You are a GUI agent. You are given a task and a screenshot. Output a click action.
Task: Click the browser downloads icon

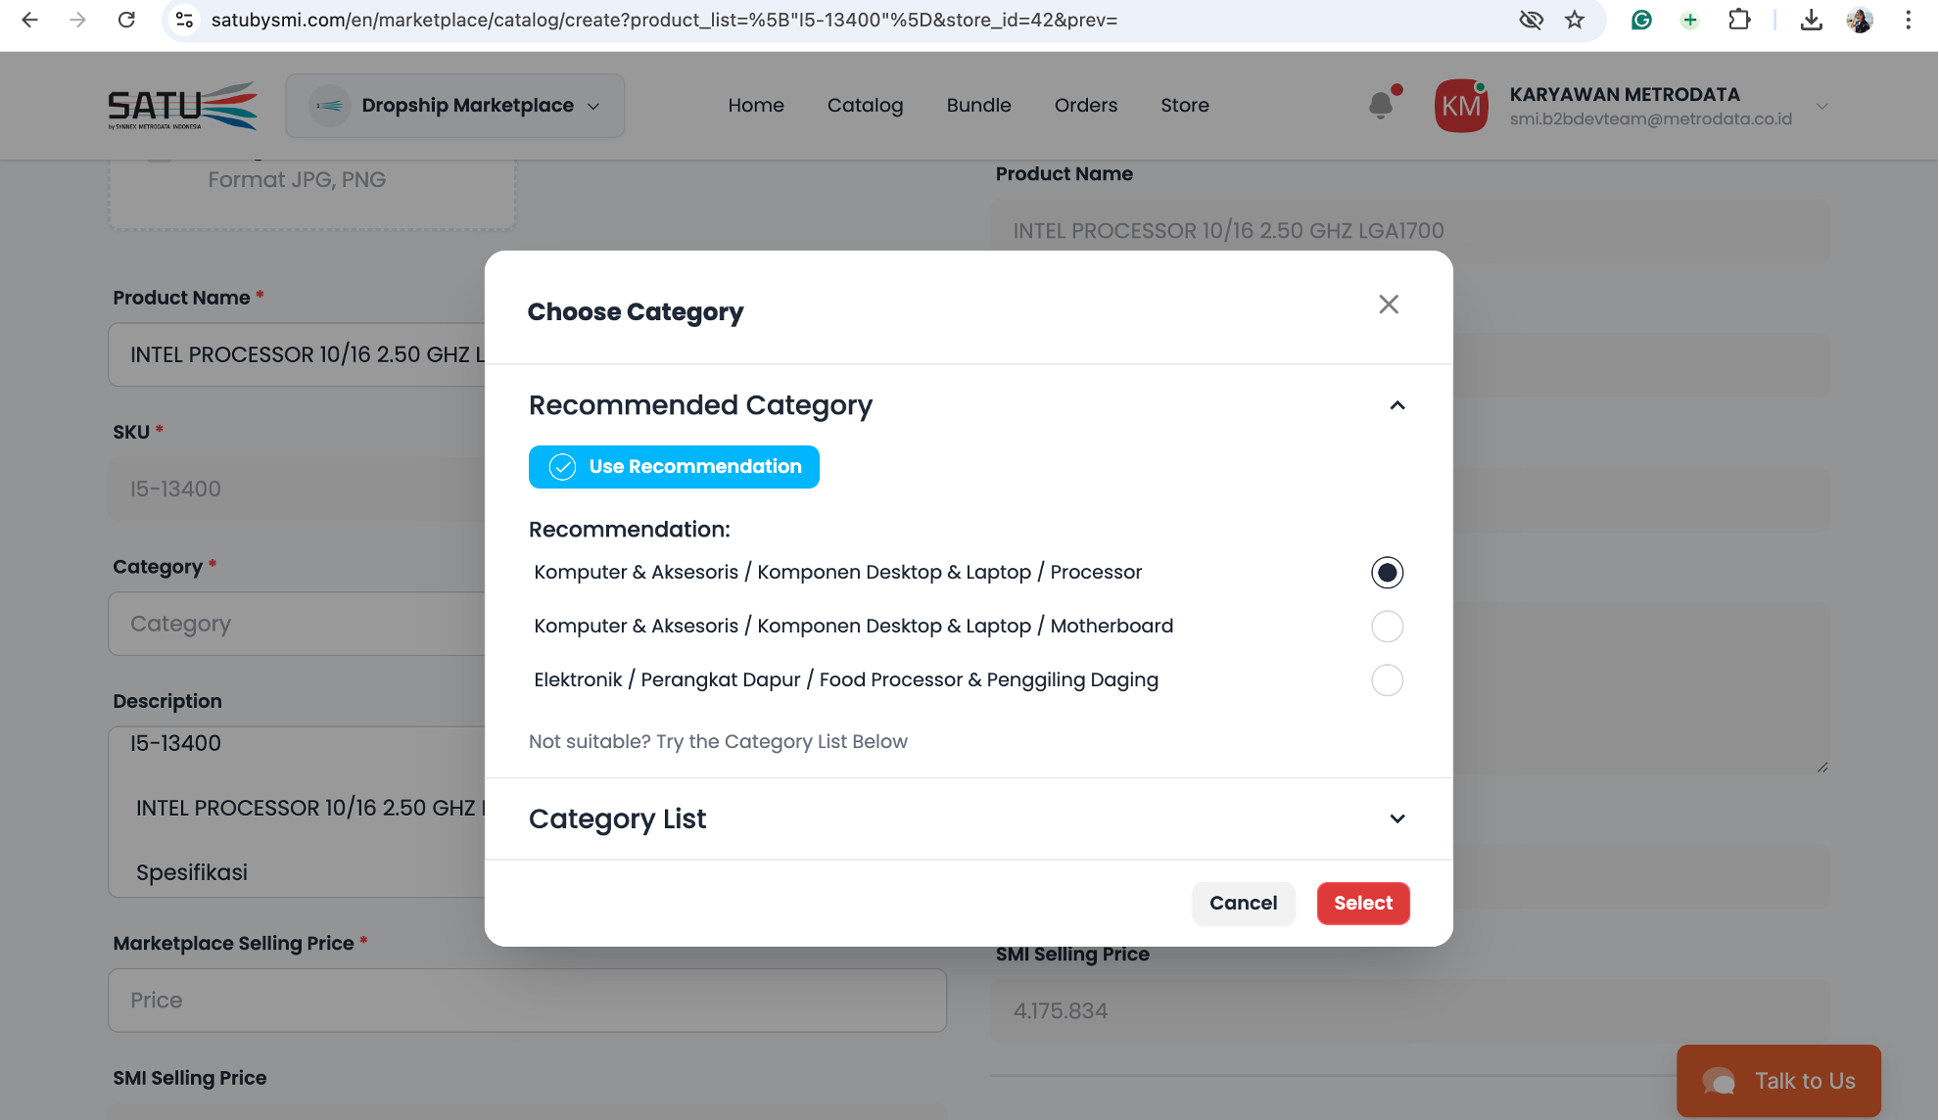pyautogui.click(x=1811, y=20)
